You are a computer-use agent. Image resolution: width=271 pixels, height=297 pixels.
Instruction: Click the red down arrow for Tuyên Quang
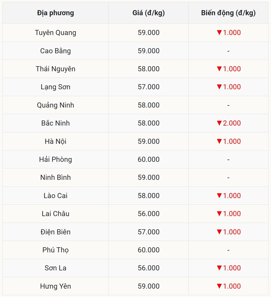(x=219, y=32)
